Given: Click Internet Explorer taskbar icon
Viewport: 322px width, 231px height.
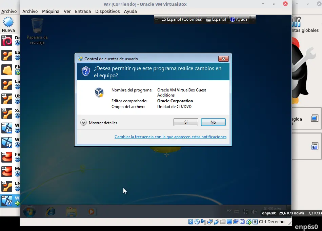Looking at the screenshot, I should tap(51, 211).
